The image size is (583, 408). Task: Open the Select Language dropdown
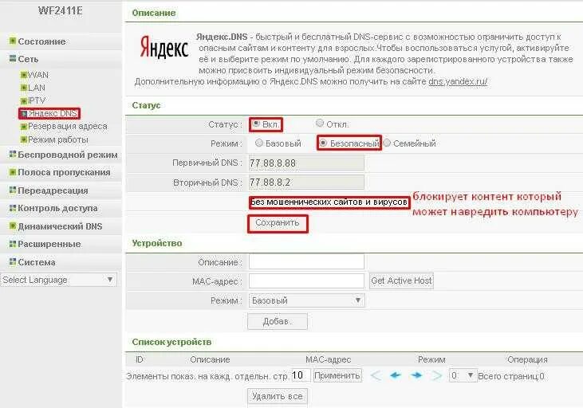58,280
